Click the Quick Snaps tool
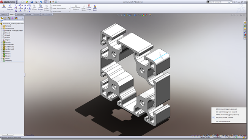 (x=89, y=7)
